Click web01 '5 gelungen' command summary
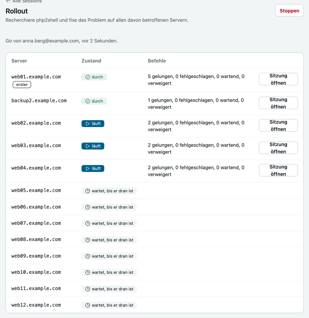Image resolution: width=309 pixels, height=318 pixels. (196, 80)
